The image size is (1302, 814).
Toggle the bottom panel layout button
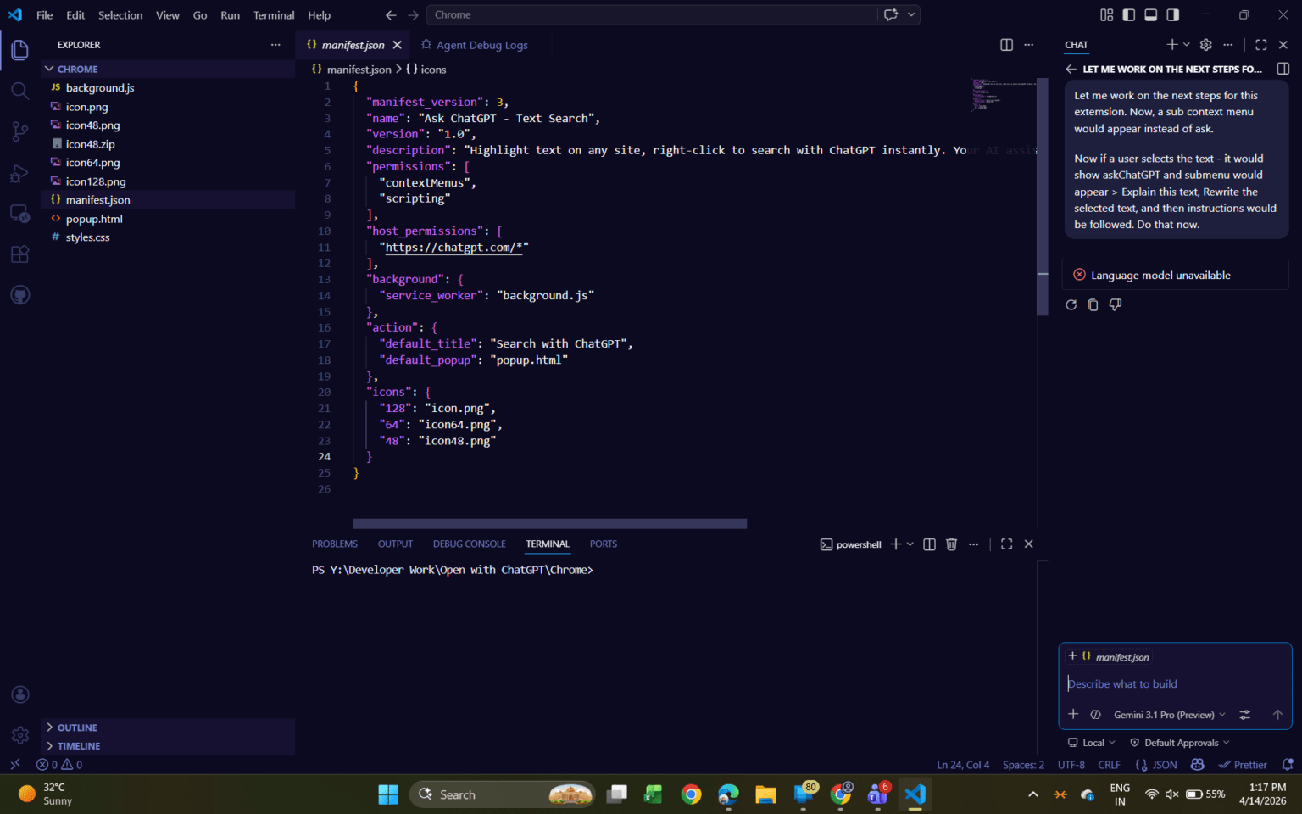1151,15
